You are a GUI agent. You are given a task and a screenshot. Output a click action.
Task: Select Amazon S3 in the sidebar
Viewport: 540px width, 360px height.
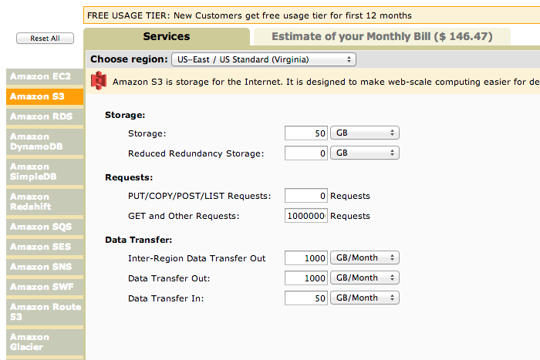45,96
